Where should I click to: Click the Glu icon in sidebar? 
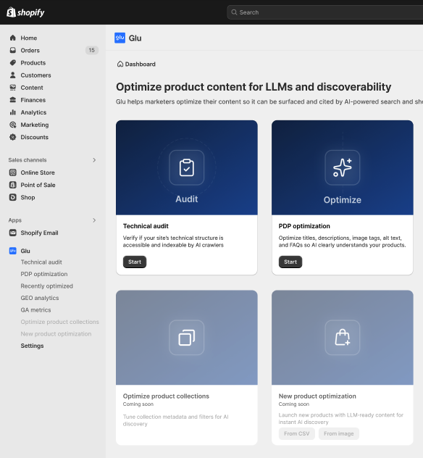tap(12, 251)
